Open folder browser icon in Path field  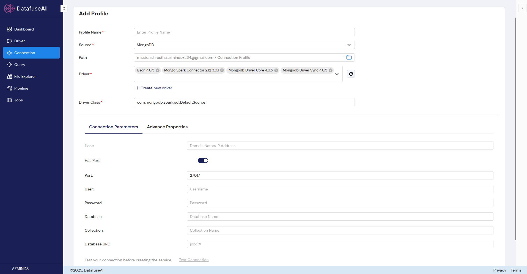click(x=349, y=57)
